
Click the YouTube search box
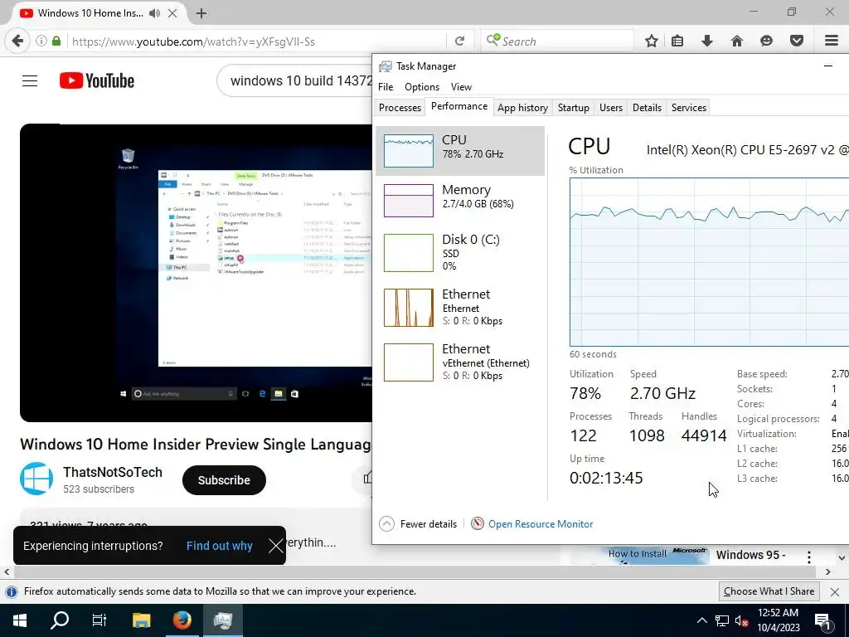click(295, 81)
